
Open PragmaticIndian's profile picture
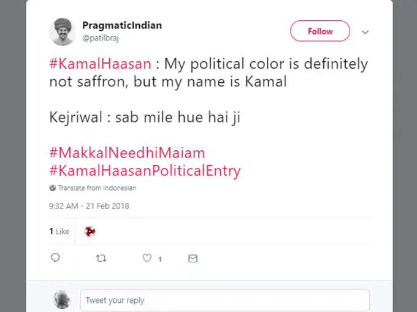click(62, 32)
